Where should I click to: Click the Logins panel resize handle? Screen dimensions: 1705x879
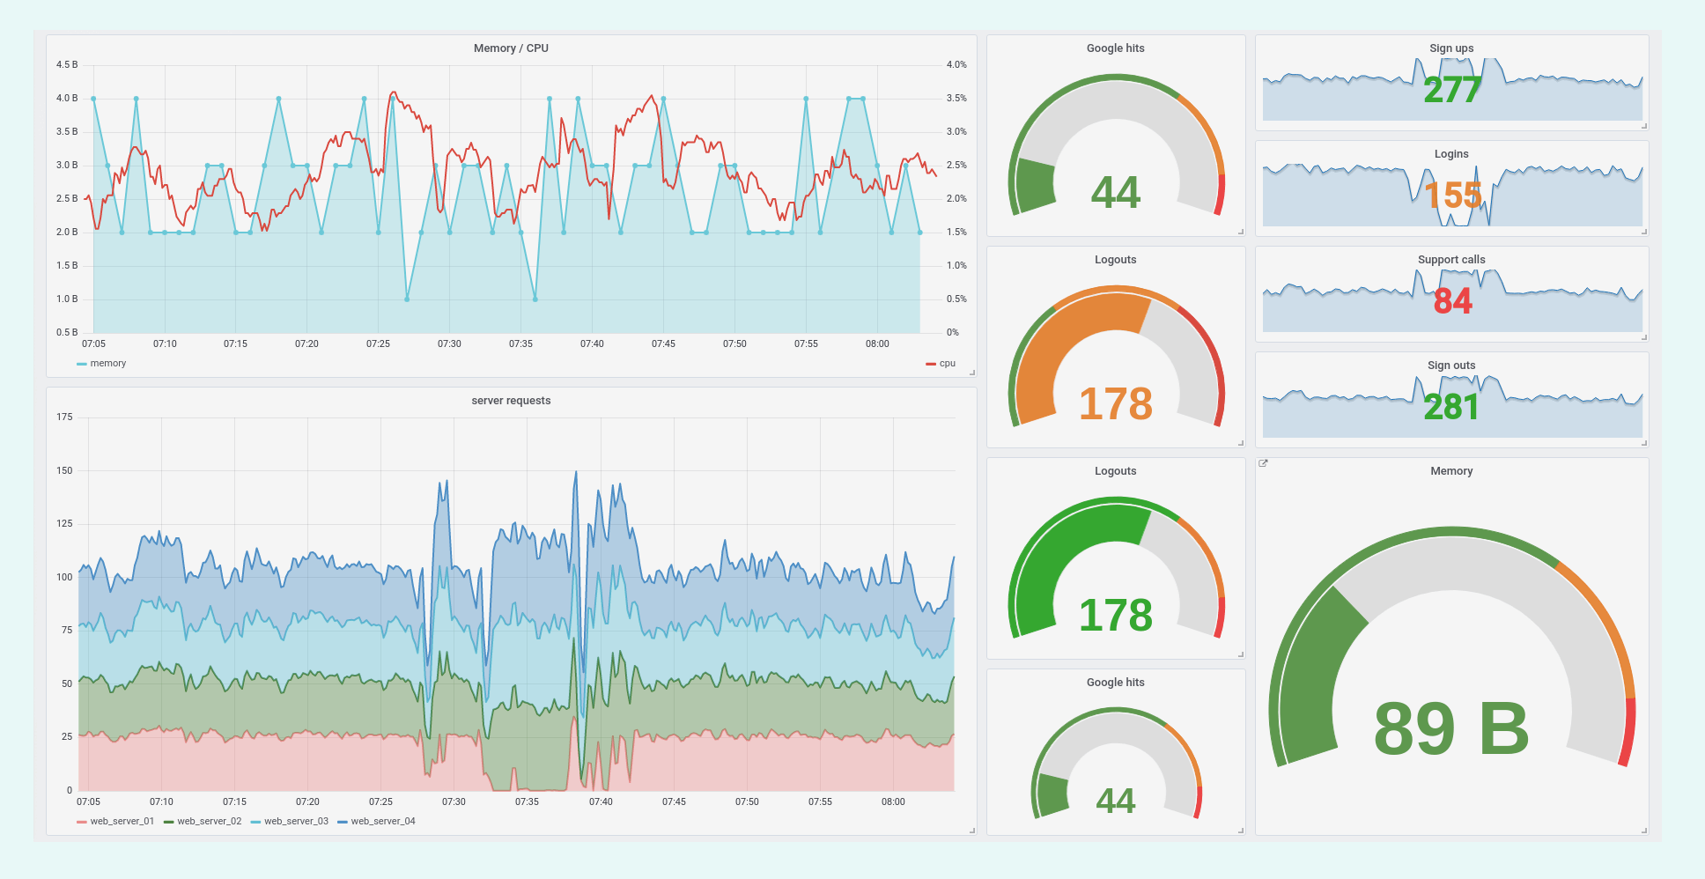pos(1644,232)
